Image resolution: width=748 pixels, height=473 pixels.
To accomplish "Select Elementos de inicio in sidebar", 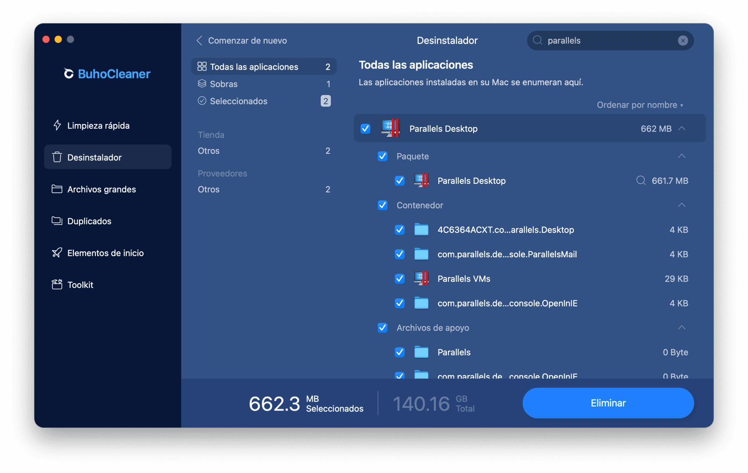I will click(x=106, y=253).
